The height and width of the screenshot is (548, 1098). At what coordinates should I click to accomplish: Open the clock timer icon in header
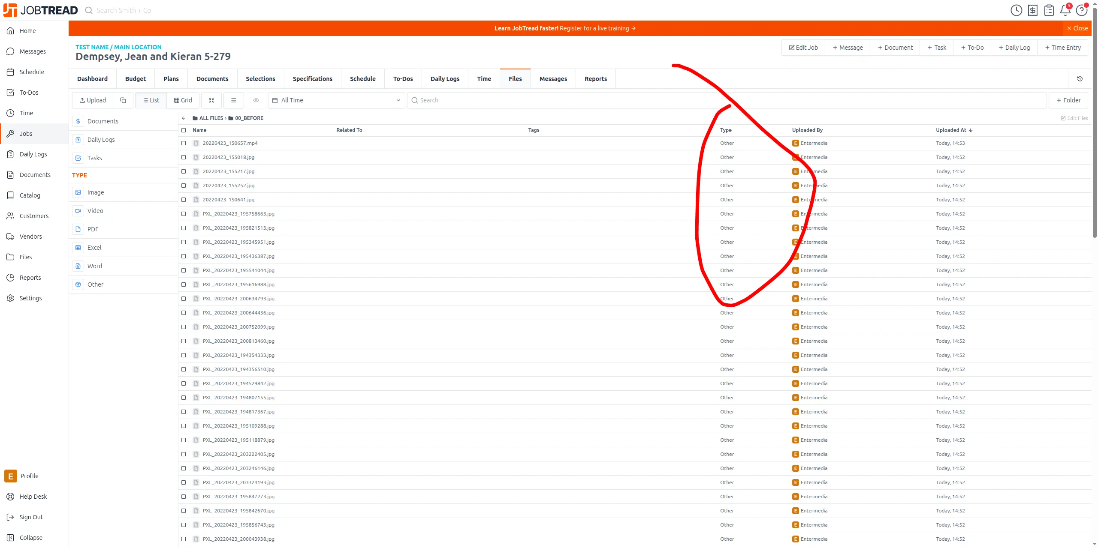point(1016,10)
